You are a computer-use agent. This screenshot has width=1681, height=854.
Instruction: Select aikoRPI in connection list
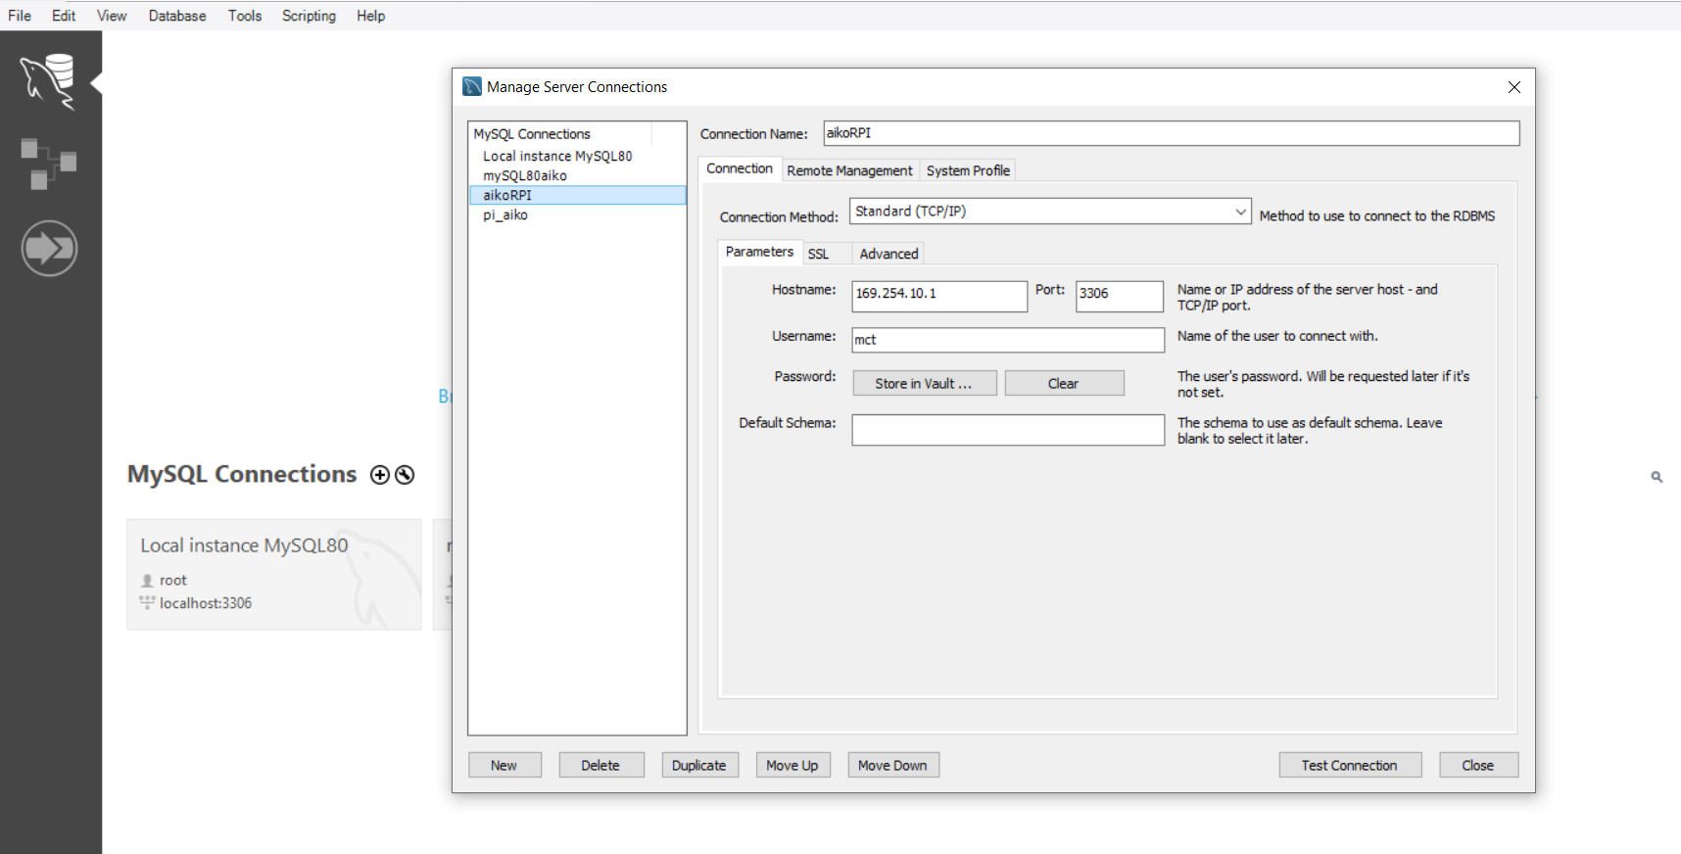tap(578, 195)
